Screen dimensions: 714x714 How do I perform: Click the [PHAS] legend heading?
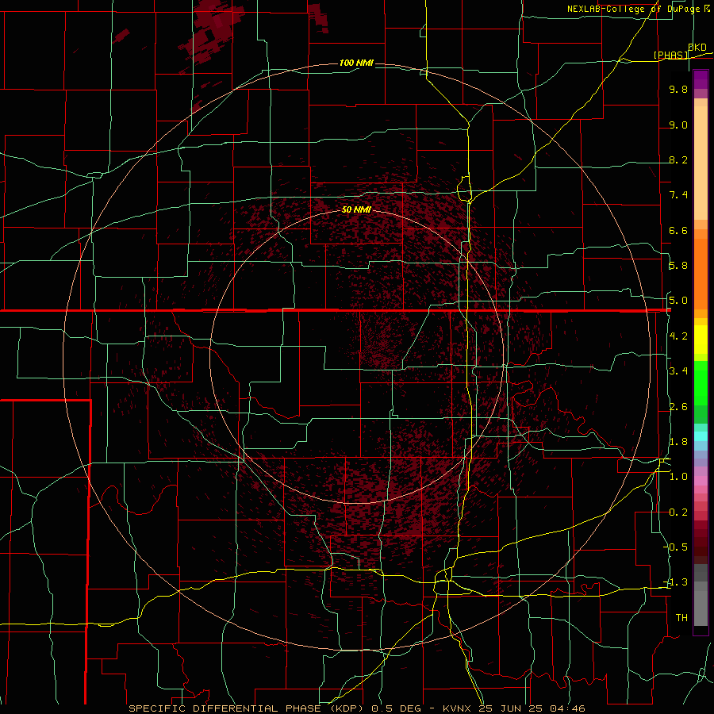pos(671,55)
